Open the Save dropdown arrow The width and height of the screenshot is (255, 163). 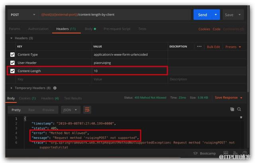click(x=239, y=15)
